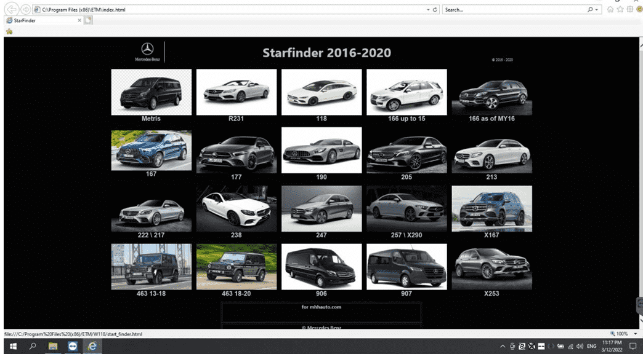Click the magnifier search icon

(590, 9)
